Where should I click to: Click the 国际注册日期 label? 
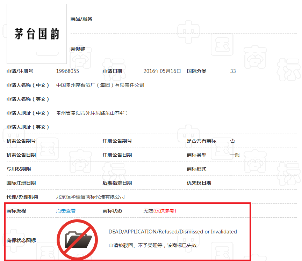(21, 183)
